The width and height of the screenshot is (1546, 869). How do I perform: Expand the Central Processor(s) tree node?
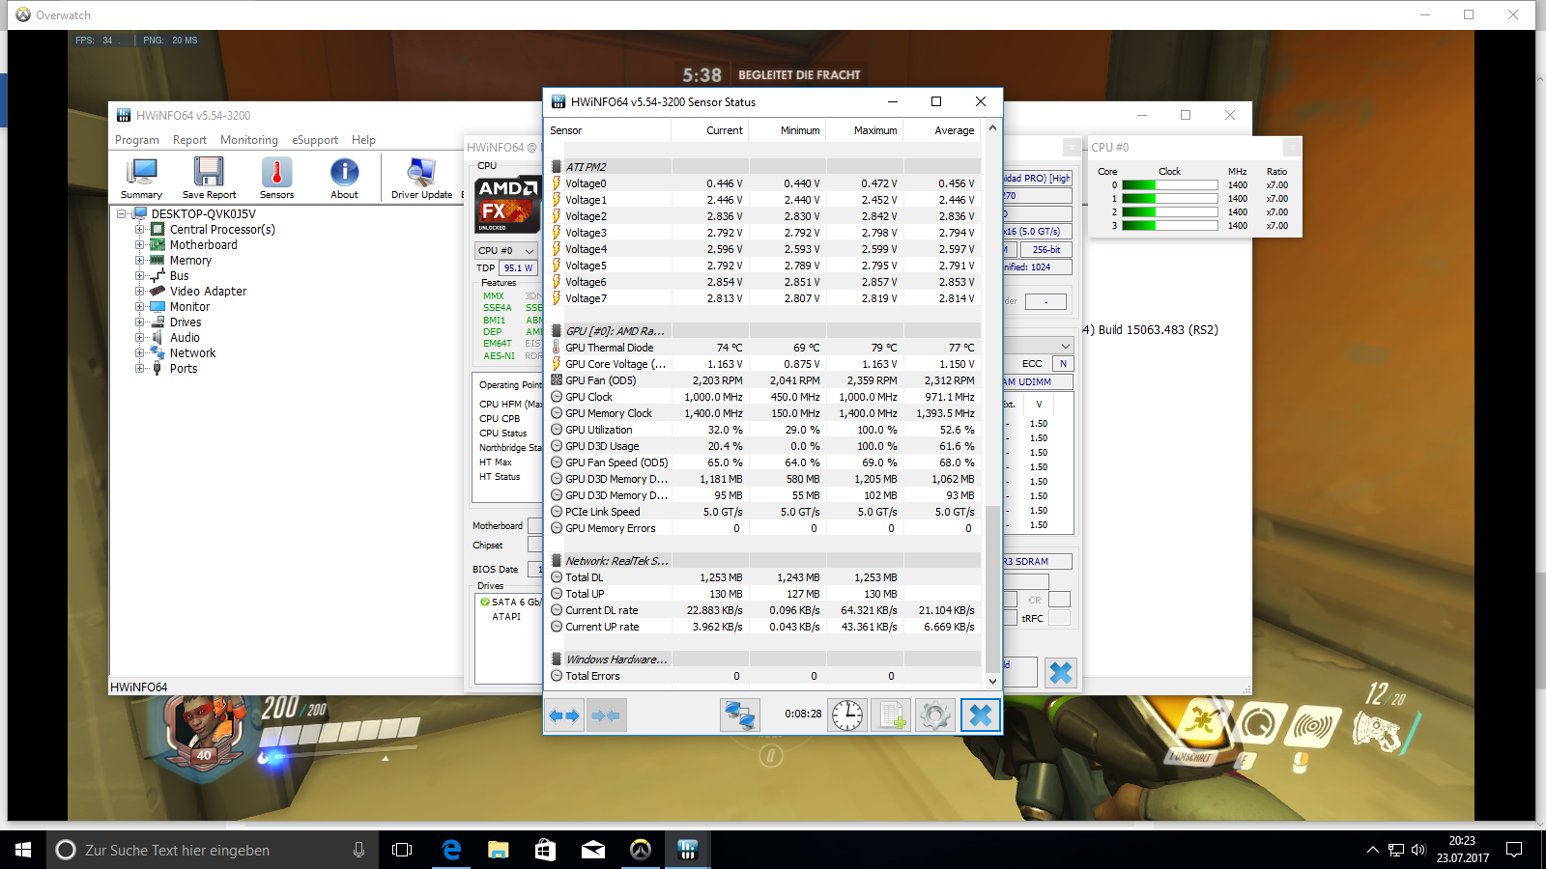(x=139, y=230)
